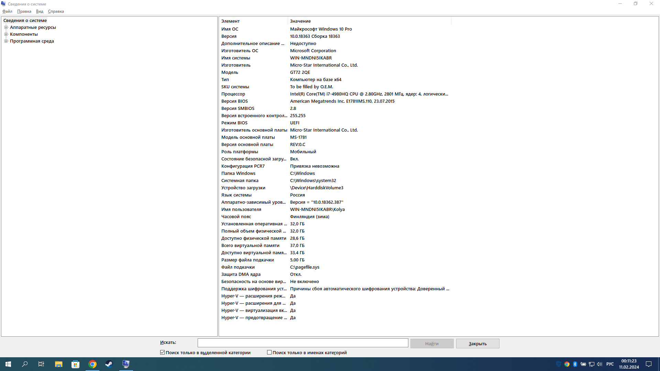Viewport: 660px width, 371px height.
Task: Click the 'Финляндия (зима)' time zone value
Action: [x=310, y=217]
